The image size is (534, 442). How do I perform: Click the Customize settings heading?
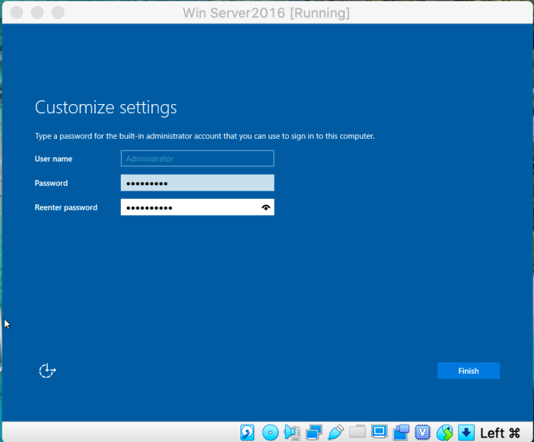coord(106,108)
